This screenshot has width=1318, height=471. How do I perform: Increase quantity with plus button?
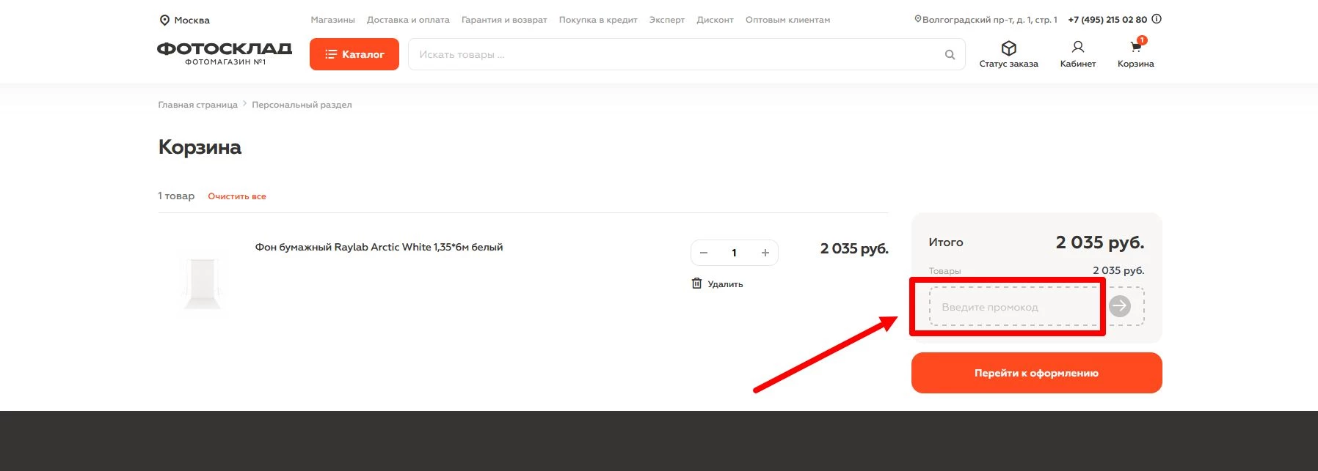tap(765, 253)
